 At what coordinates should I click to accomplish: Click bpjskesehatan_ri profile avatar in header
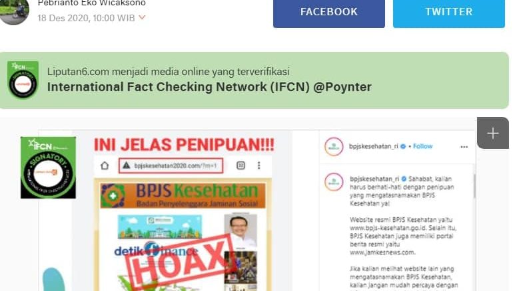coord(334,146)
